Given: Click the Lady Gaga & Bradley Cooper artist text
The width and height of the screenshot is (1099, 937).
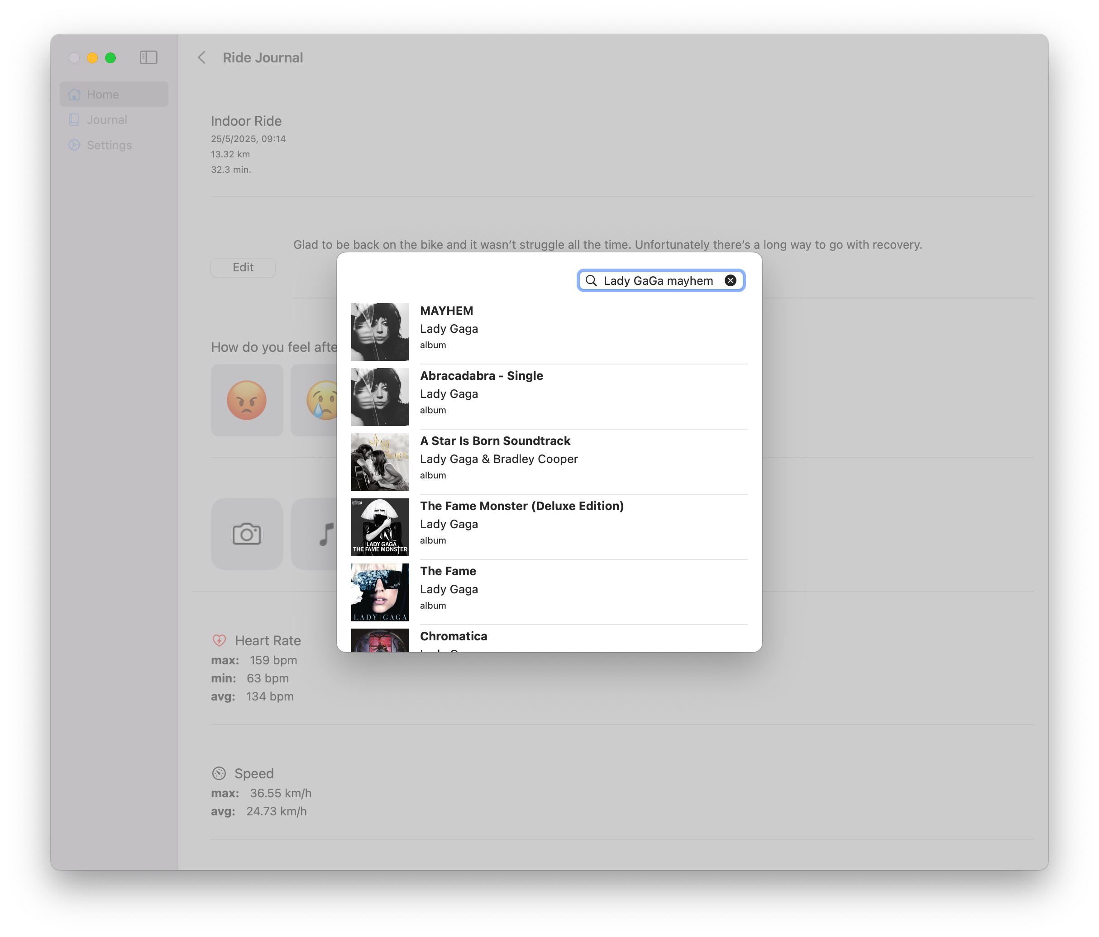Looking at the screenshot, I should pyautogui.click(x=499, y=459).
